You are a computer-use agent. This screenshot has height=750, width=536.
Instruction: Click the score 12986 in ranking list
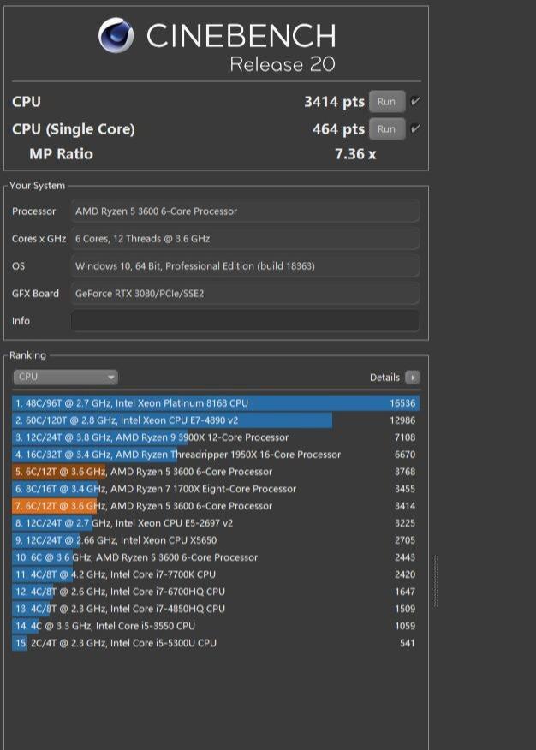[402, 420]
